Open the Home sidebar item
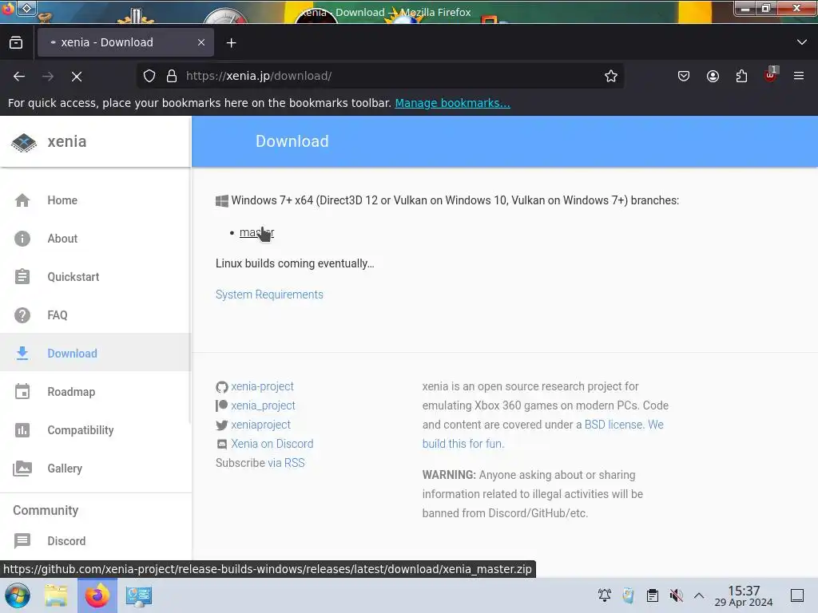Image resolution: width=818 pixels, height=613 pixels. 96,200
